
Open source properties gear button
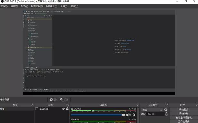[x=54, y=100]
